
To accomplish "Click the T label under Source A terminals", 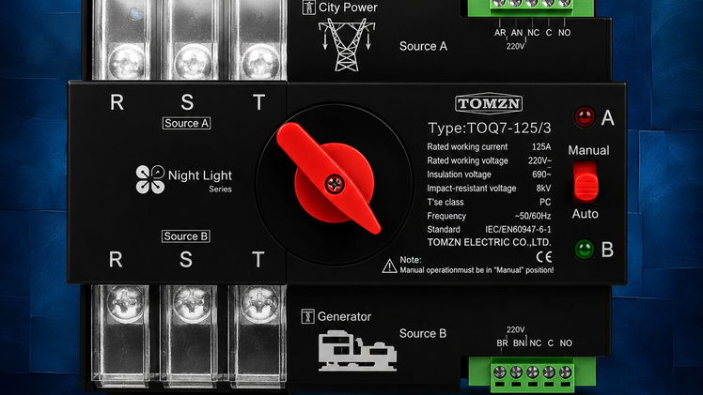I will click(258, 102).
